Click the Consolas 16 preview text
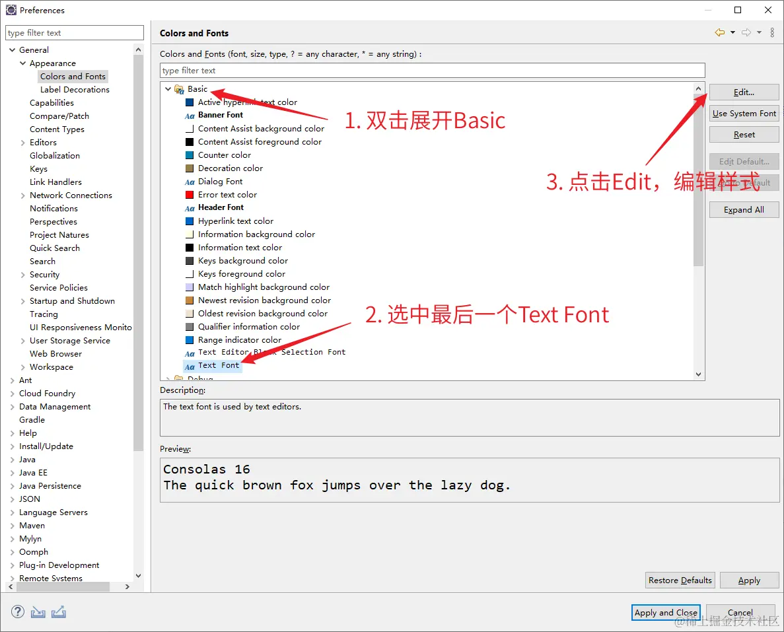The width and height of the screenshot is (784, 632). [207, 469]
